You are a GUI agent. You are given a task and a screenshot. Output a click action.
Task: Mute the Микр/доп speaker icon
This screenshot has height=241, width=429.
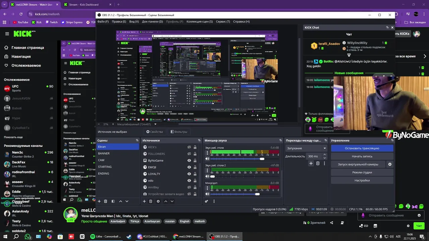point(207,194)
